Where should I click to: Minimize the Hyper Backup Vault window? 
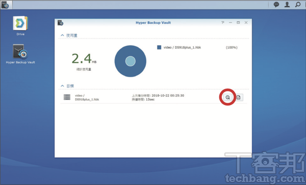click(231, 22)
